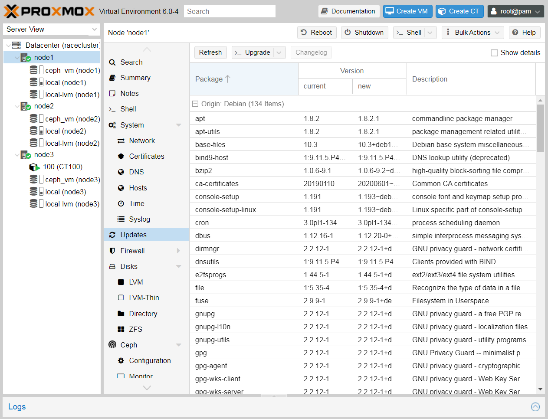This screenshot has width=548, height=419.
Task: Click the Reboot button
Action: tap(317, 33)
